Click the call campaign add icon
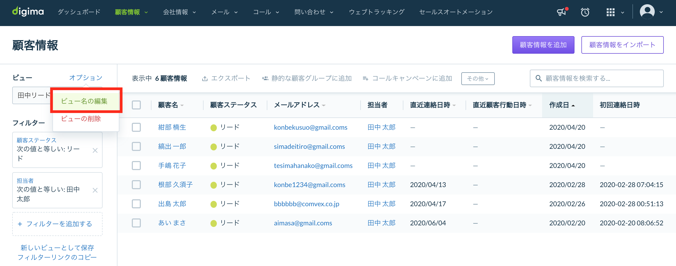 point(365,79)
